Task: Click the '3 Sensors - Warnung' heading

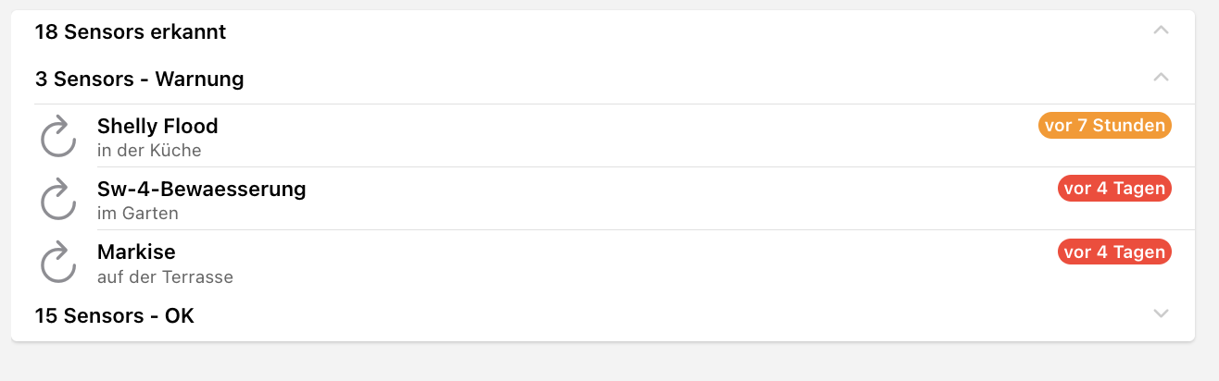Action: (x=140, y=80)
